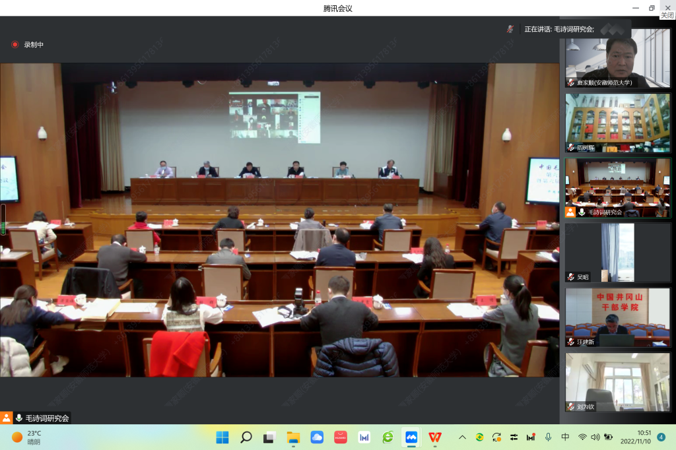Select the 刘为钦 participant video tile
The image size is (676, 450).
point(617,382)
